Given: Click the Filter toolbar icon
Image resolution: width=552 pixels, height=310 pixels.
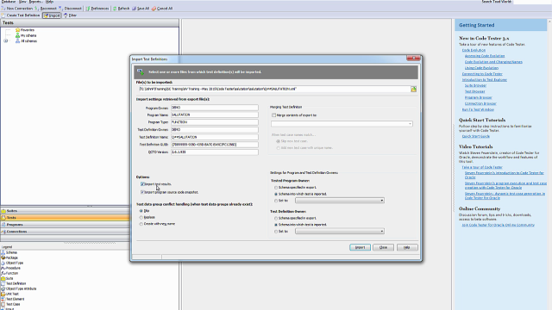Looking at the screenshot, I should [66, 15].
